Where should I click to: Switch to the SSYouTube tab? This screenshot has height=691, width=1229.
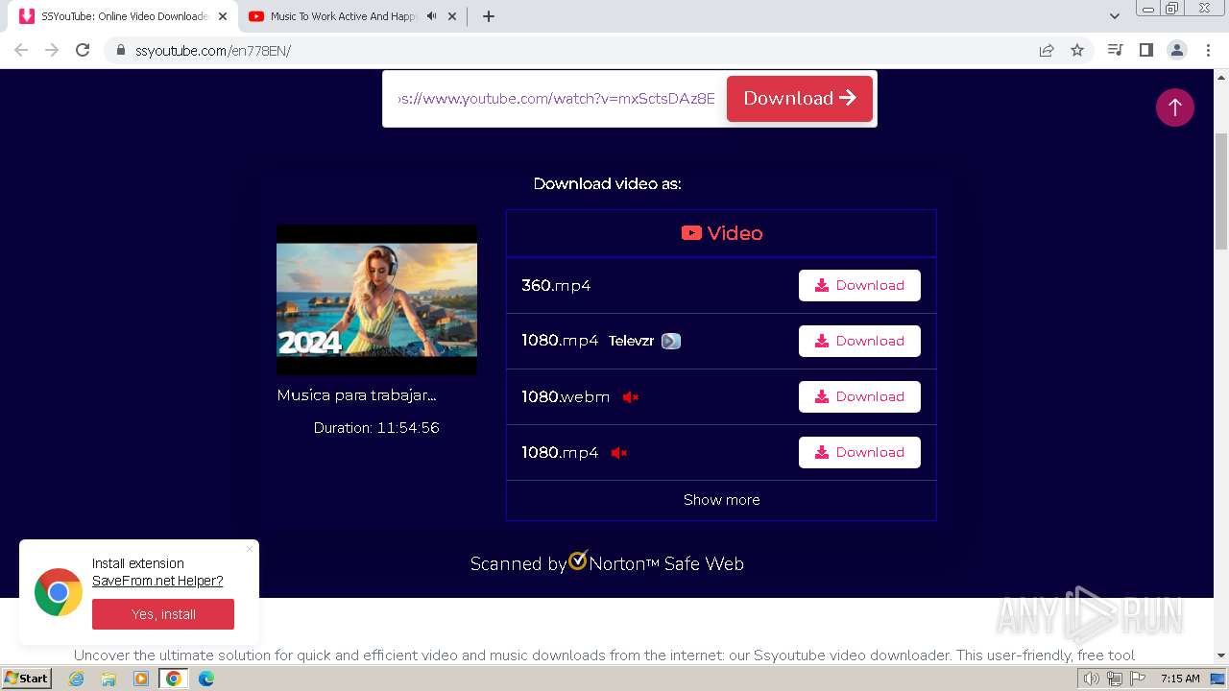124,16
